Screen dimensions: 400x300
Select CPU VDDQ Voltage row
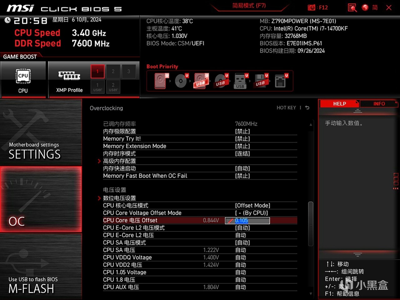[200, 257]
